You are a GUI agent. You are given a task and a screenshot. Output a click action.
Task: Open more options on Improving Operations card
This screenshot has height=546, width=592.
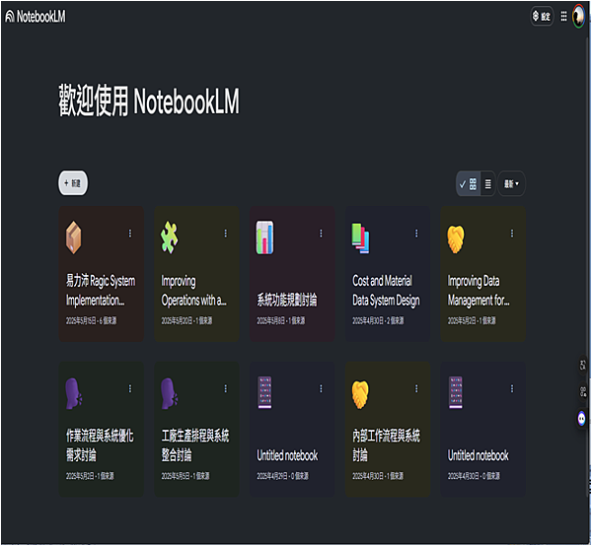(x=226, y=234)
